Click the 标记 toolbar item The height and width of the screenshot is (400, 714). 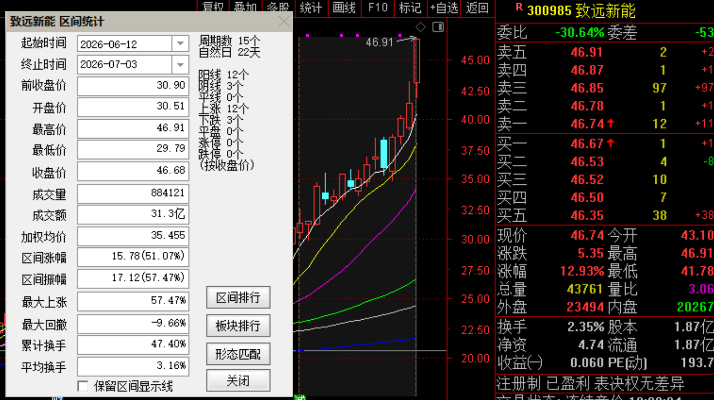410,8
